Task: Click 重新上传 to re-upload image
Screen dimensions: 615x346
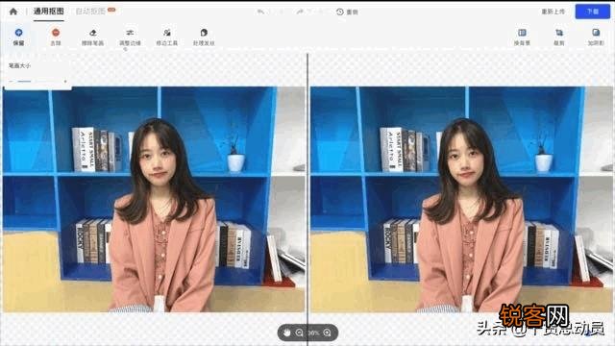Action: (x=553, y=12)
